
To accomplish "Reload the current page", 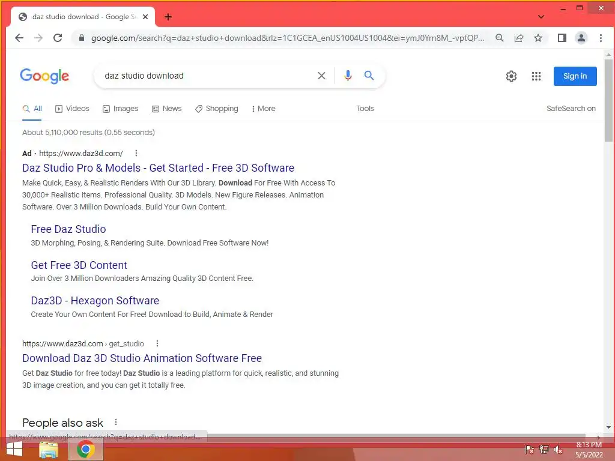I will (58, 38).
